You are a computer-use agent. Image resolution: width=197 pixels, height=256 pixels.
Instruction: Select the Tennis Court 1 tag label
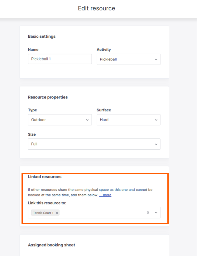43,213
